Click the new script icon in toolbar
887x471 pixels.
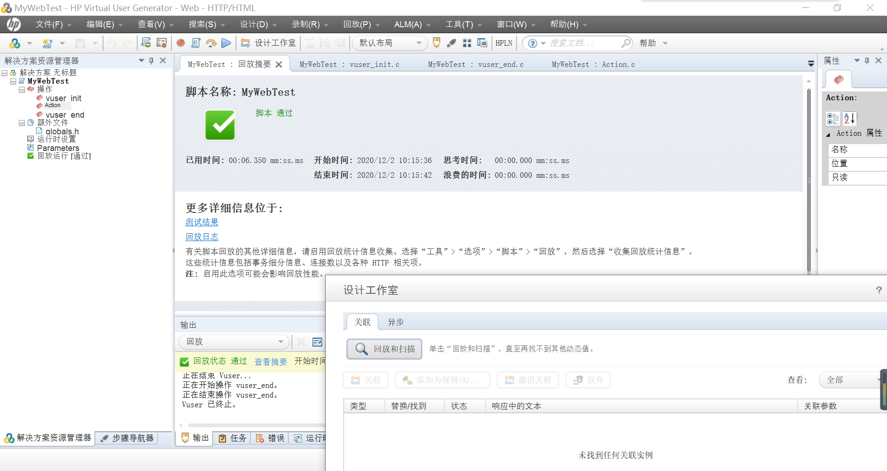(47, 43)
